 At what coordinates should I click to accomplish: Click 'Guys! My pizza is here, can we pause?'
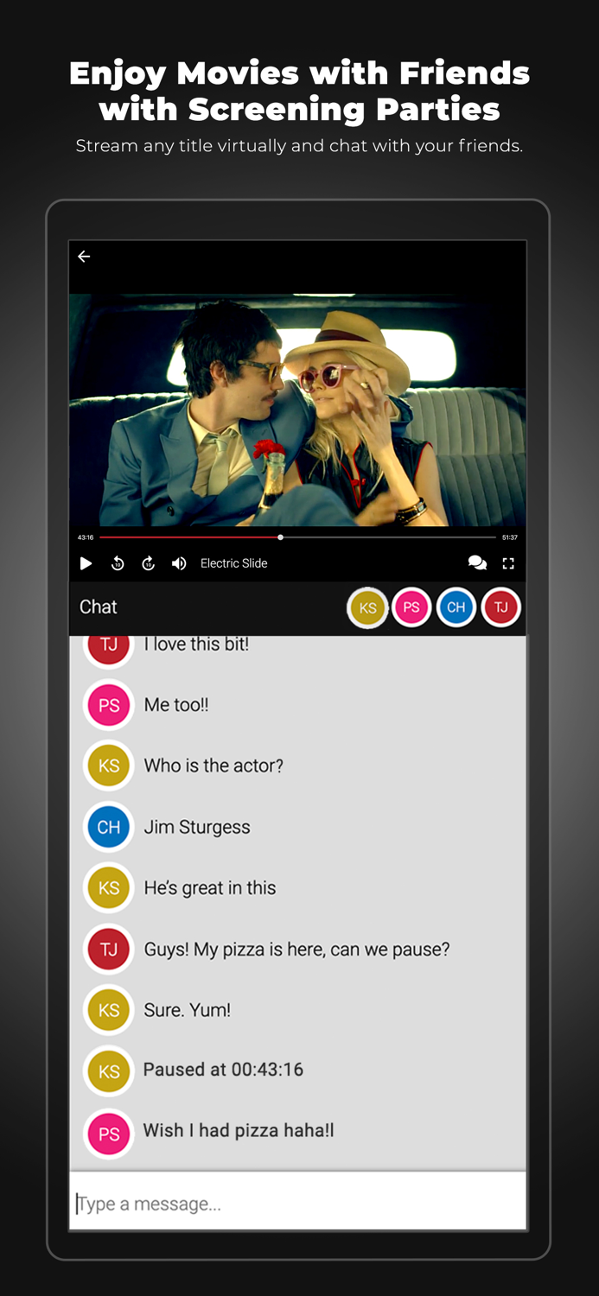[296, 950]
